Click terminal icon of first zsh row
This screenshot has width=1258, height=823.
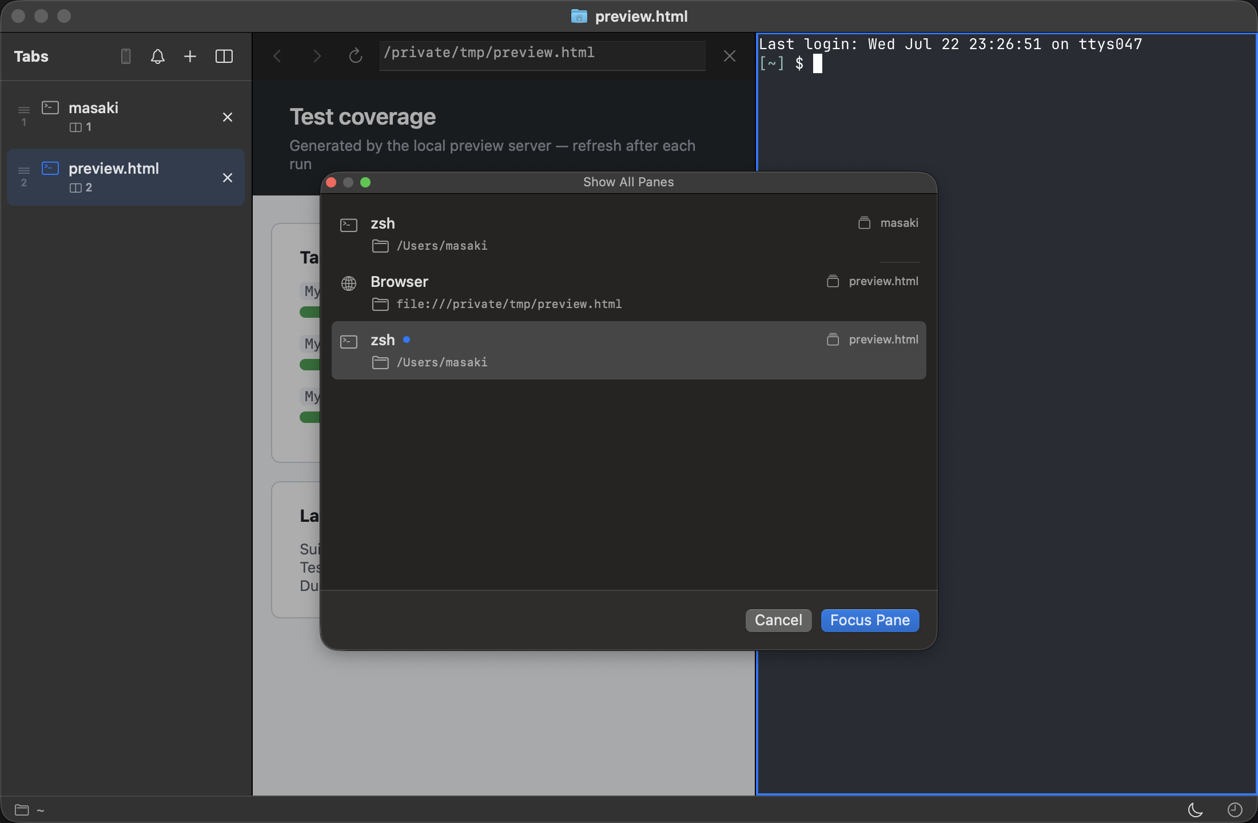click(x=349, y=225)
